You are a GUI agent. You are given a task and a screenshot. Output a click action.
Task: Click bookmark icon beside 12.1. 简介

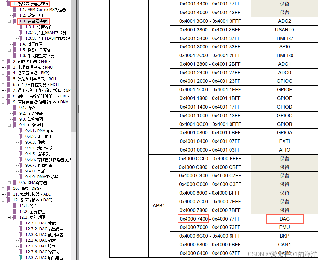point(15,206)
